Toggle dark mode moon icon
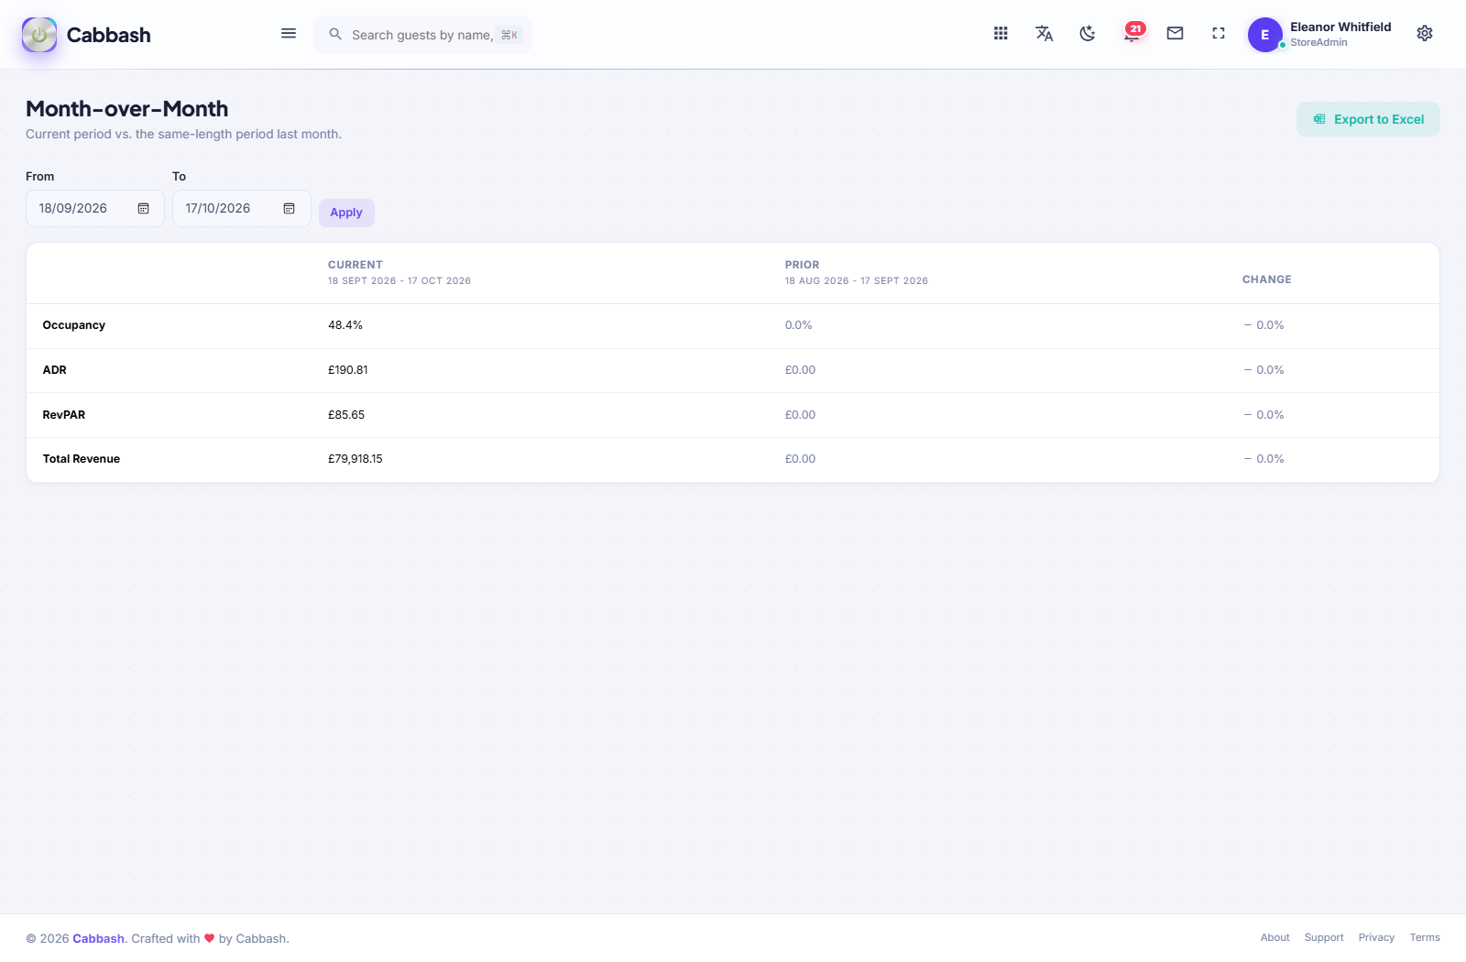Image resolution: width=1466 pixels, height=962 pixels. coord(1088,34)
